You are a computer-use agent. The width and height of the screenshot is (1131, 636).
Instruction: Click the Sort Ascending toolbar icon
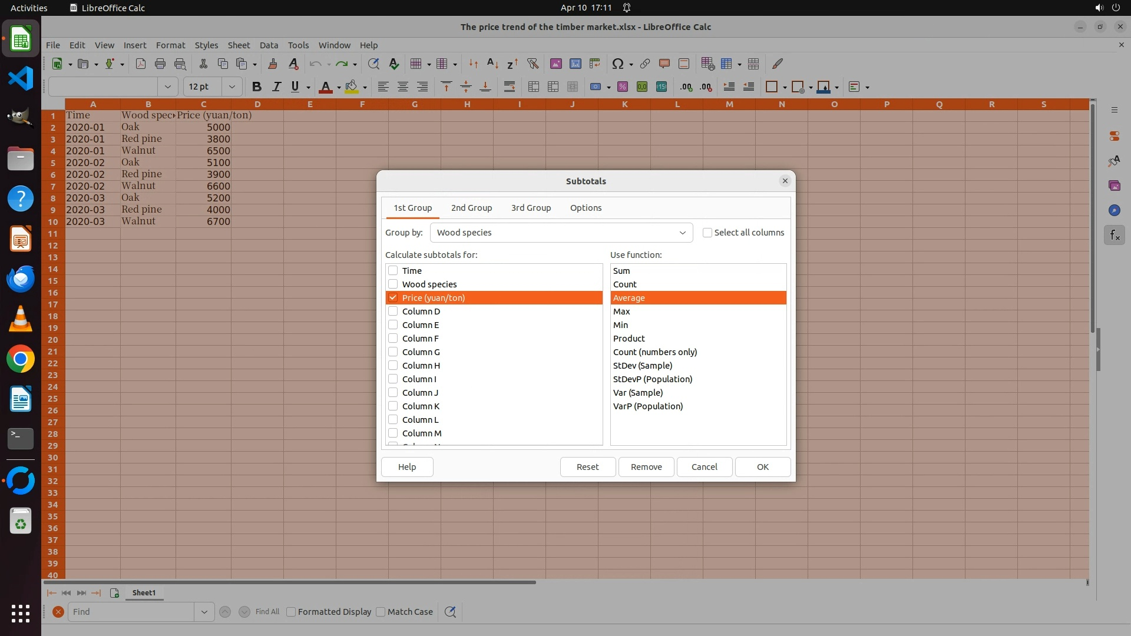point(492,64)
